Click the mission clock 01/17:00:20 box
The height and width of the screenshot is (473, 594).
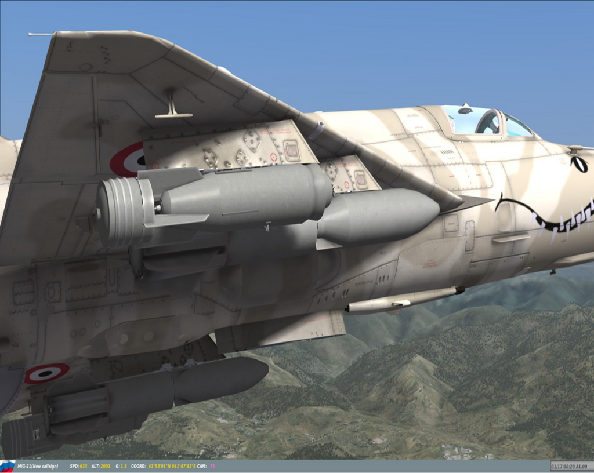pos(571,466)
